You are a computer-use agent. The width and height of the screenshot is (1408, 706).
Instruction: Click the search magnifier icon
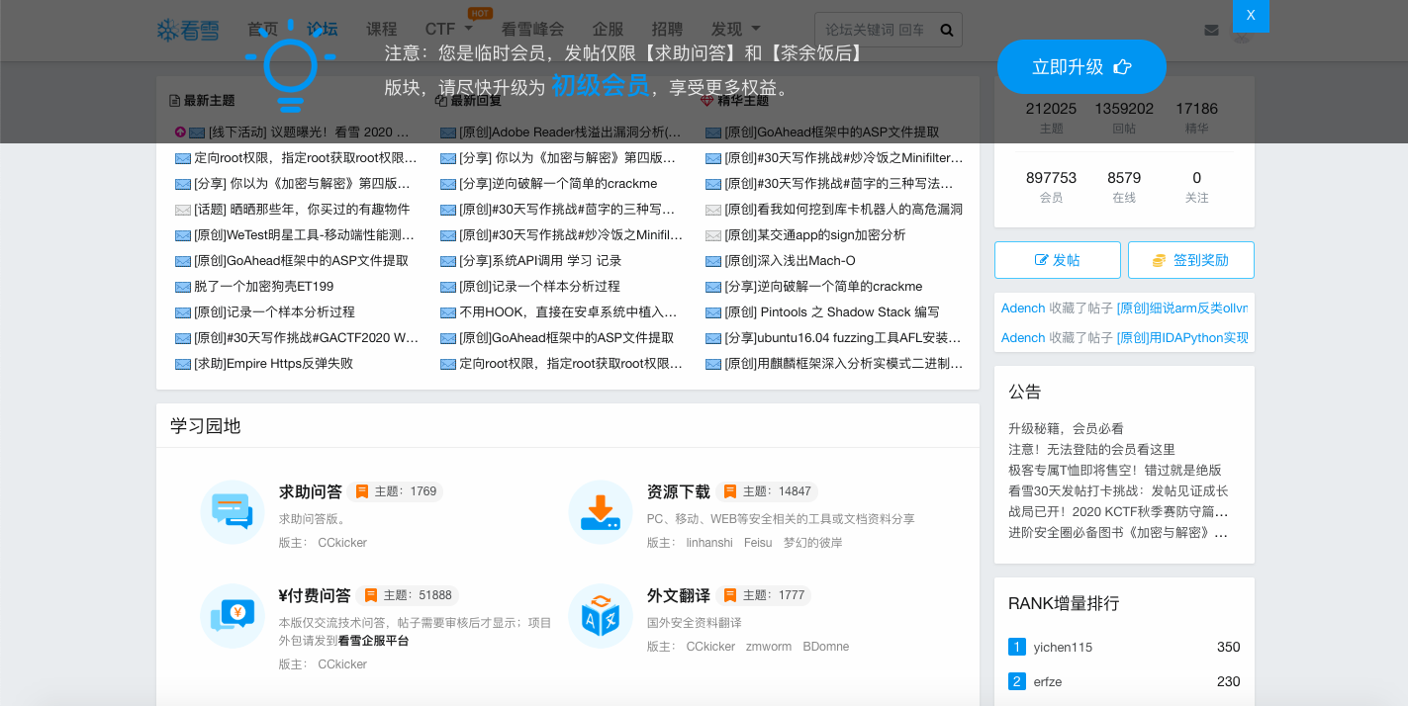[x=947, y=30]
